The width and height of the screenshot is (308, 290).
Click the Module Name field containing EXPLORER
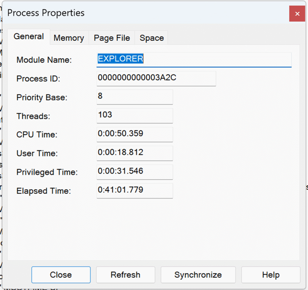point(194,59)
